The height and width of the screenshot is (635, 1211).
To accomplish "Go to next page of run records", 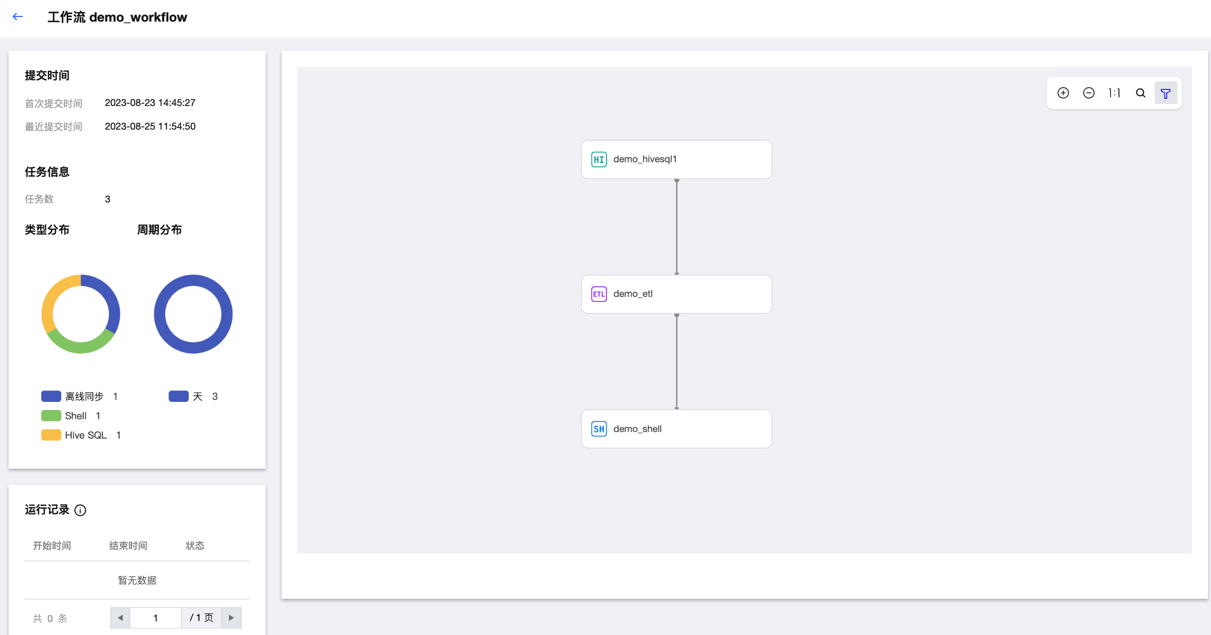I will click(x=231, y=618).
